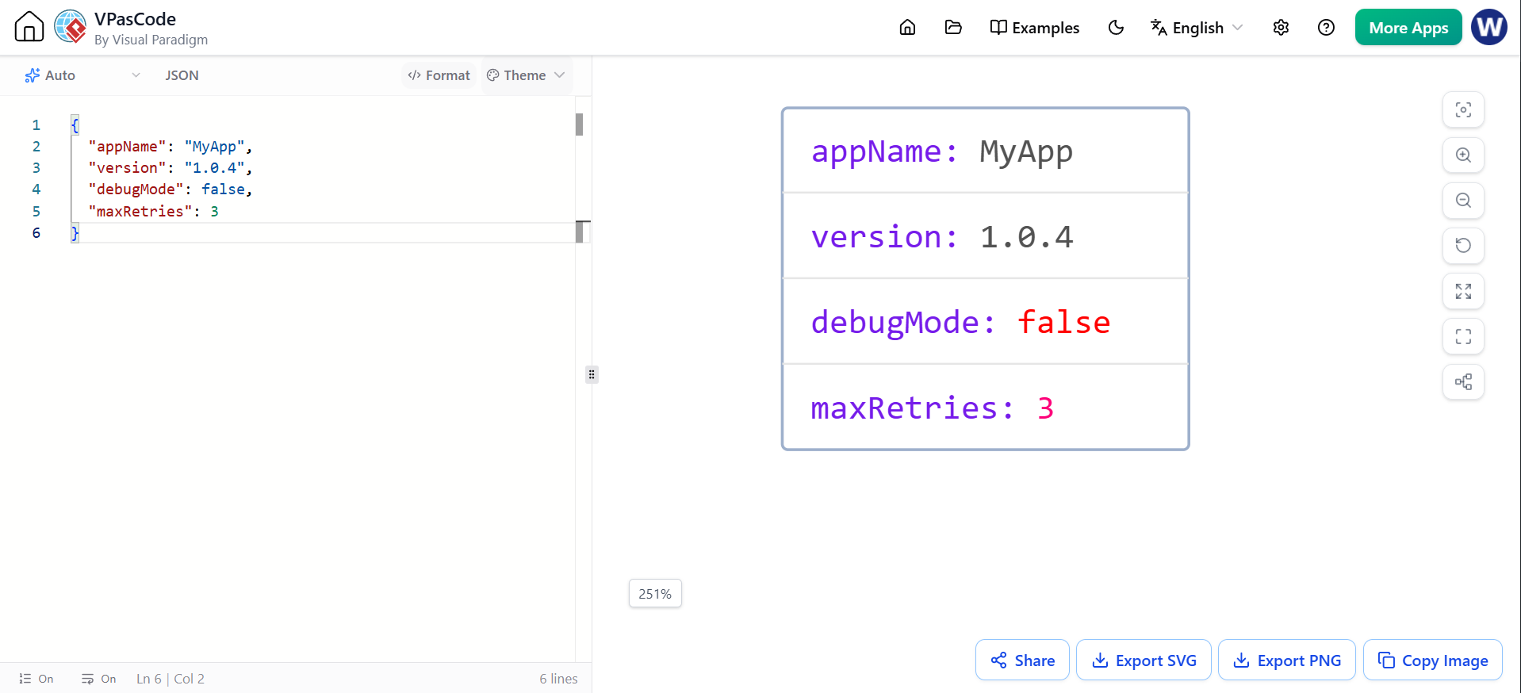1521x693 pixels.
Task: Click the "maxRetries" key in code
Action: [x=140, y=211]
